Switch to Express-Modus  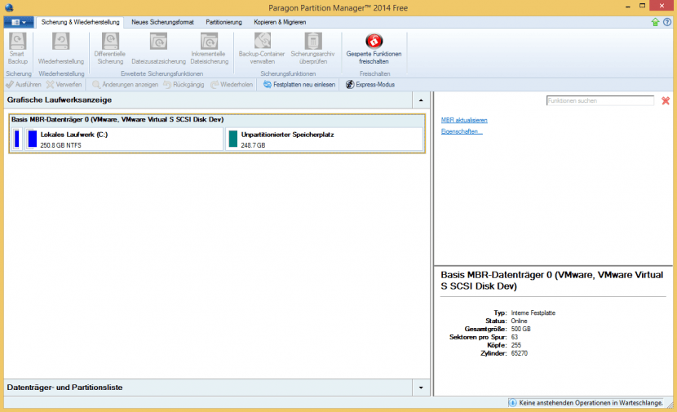370,85
